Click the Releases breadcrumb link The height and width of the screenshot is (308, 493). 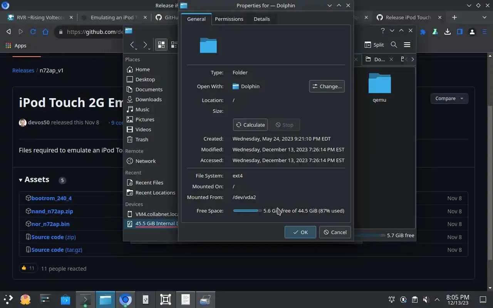point(23,70)
